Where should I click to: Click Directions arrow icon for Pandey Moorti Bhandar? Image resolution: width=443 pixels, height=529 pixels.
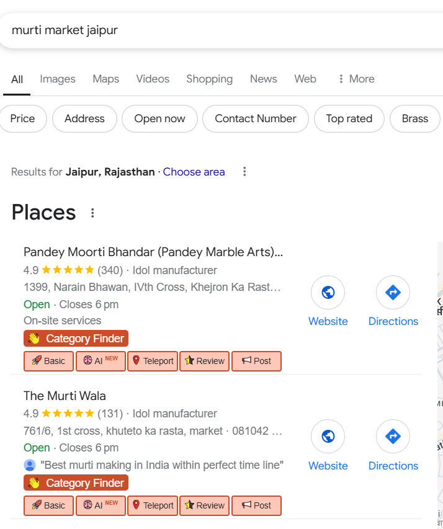coord(393,293)
